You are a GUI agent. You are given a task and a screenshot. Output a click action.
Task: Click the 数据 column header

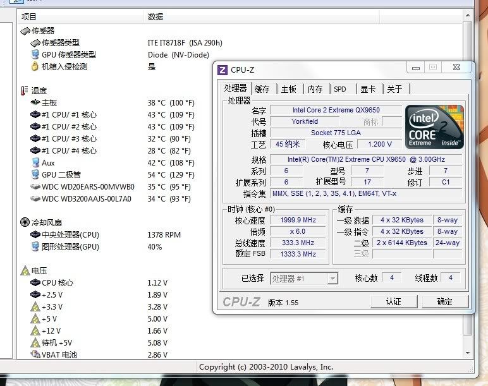(262, 16)
